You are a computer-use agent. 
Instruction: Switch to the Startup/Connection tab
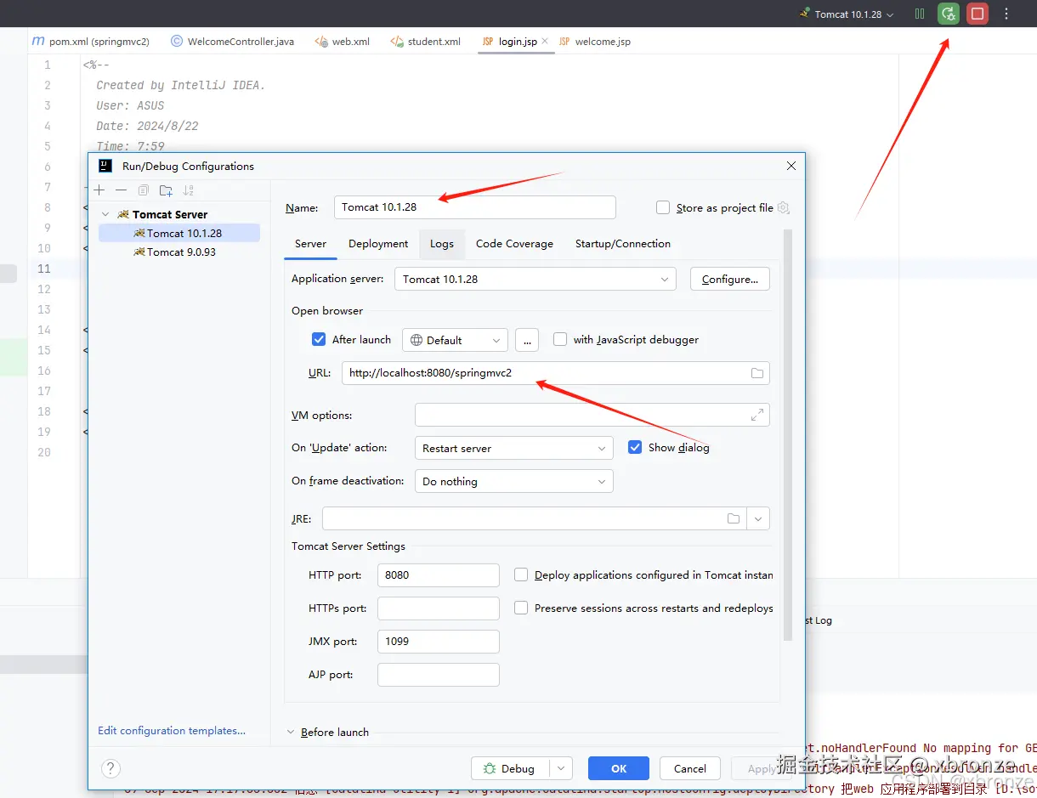623,244
